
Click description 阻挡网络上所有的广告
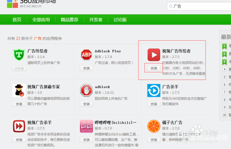tap(111, 99)
